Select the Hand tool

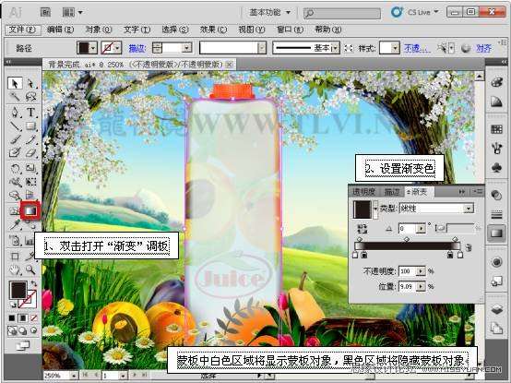pyautogui.click(x=15, y=269)
